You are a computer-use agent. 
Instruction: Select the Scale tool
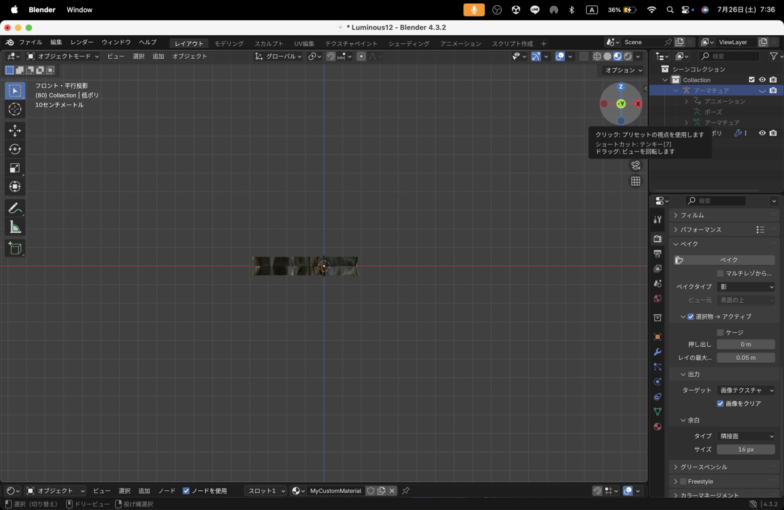coord(15,168)
